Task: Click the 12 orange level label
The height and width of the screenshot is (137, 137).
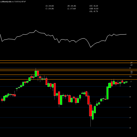Action: [x=131, y=73]
